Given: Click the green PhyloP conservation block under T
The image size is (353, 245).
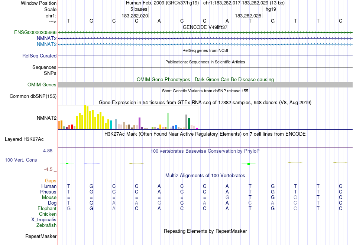Looking at the screenshot, I should (249, 164).
